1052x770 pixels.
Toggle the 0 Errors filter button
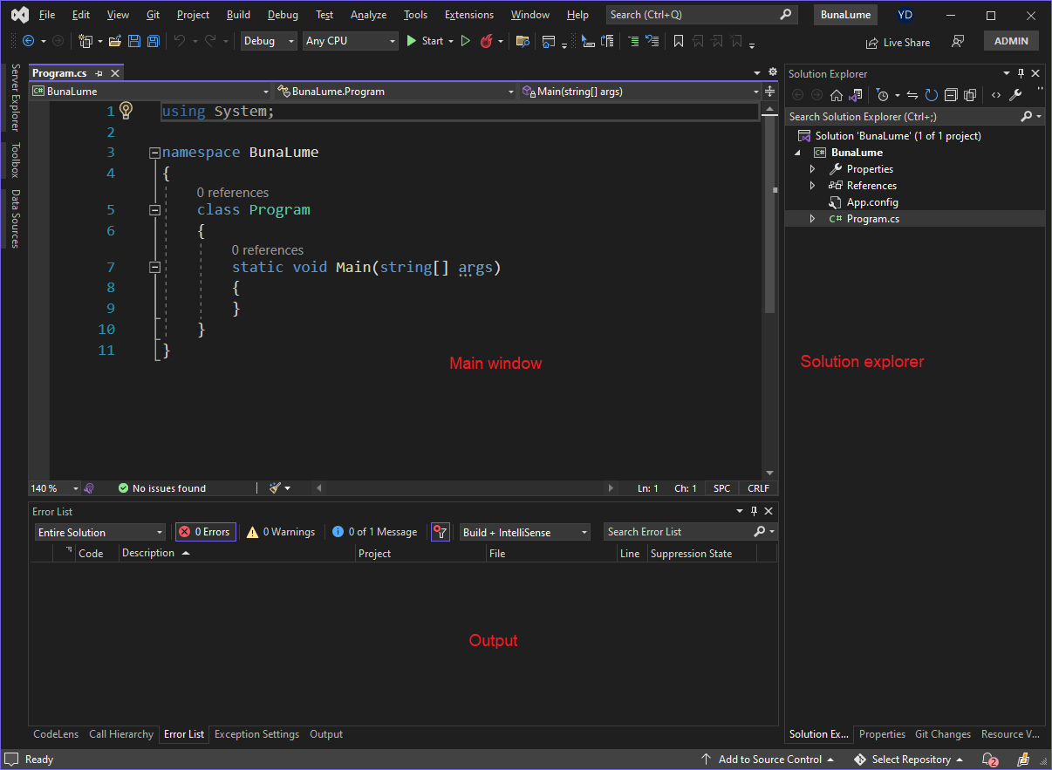206,532
